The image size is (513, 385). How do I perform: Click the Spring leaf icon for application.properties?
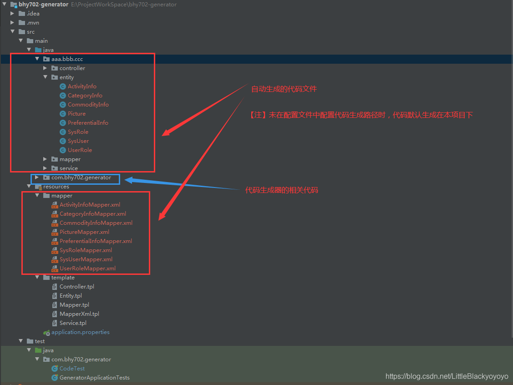click(x=46, y=332)
